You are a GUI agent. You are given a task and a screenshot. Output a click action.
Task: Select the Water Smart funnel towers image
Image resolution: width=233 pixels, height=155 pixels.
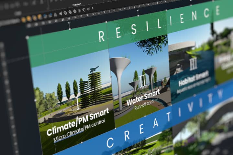(x=140, y=81)
